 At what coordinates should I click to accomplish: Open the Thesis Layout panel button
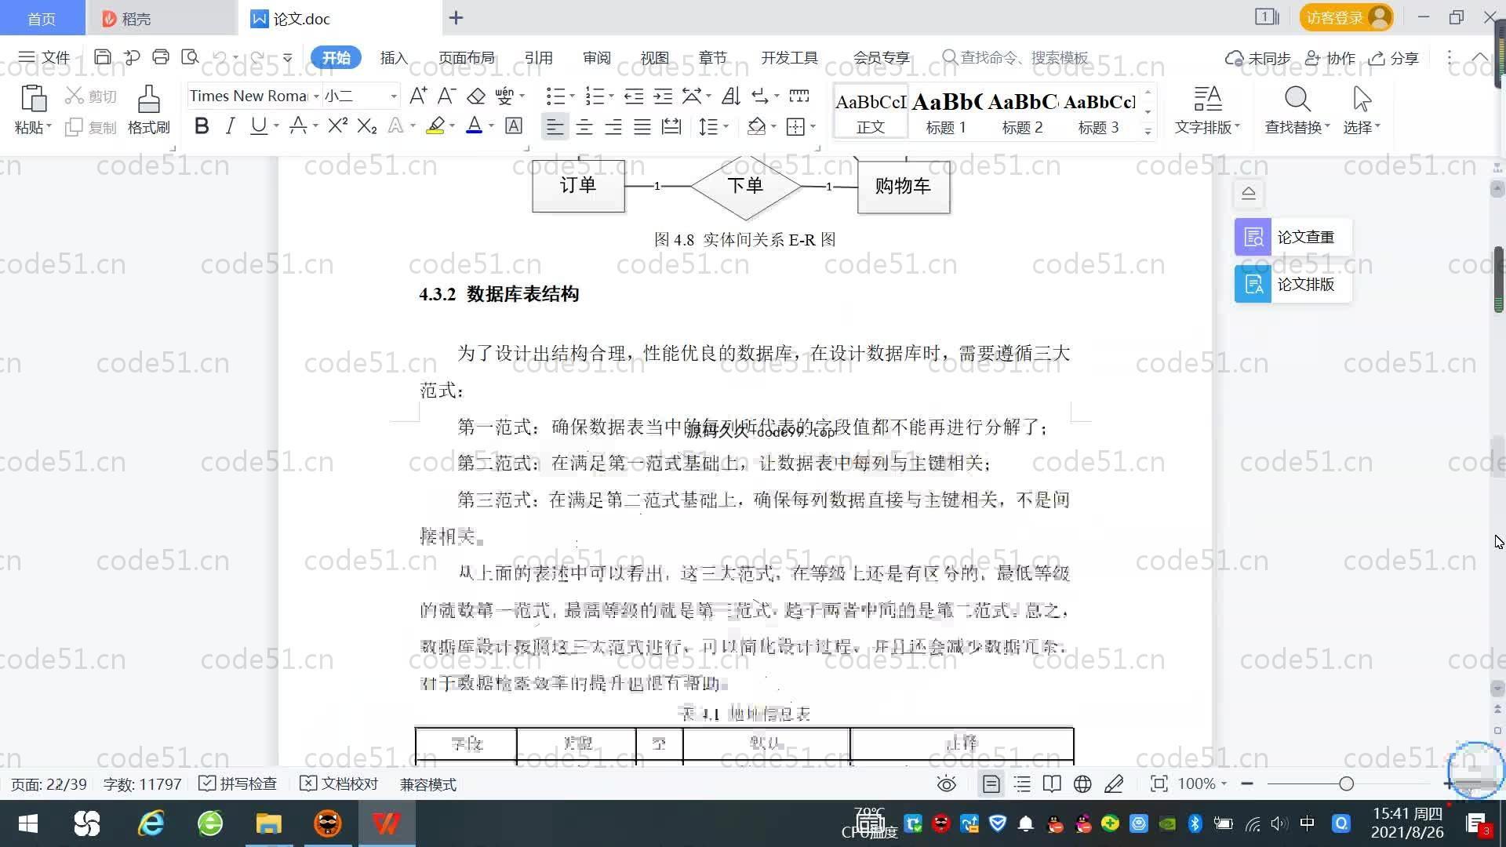tap(1293, 284)
